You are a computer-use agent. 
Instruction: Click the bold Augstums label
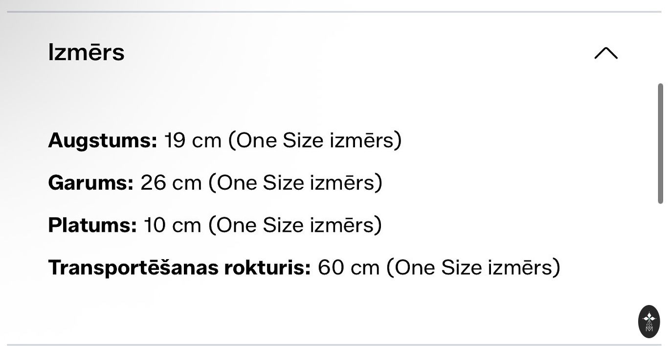coord(103,141)
